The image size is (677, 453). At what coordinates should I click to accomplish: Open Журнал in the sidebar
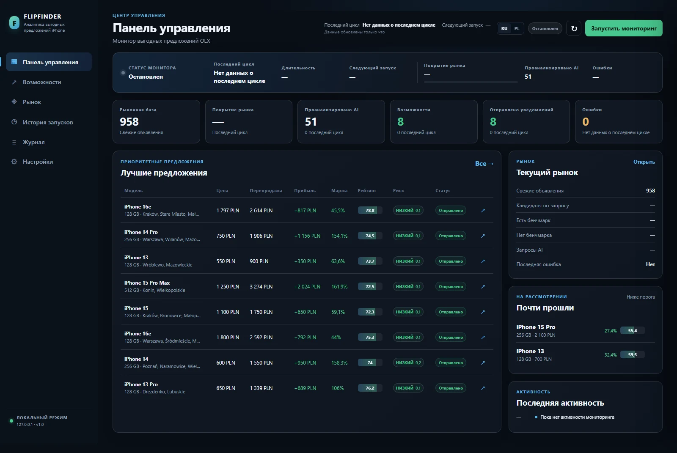tap(49, 142)
